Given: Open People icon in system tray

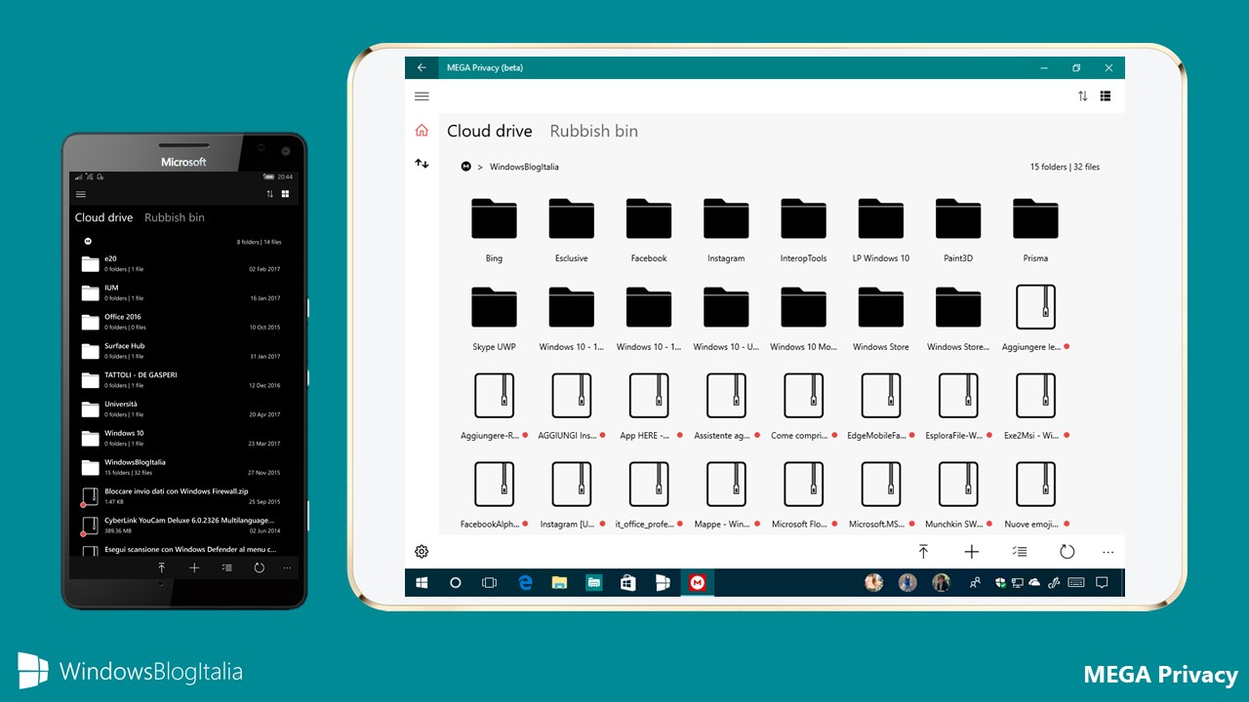Looking at the screenshot, I should click(974, 583).
